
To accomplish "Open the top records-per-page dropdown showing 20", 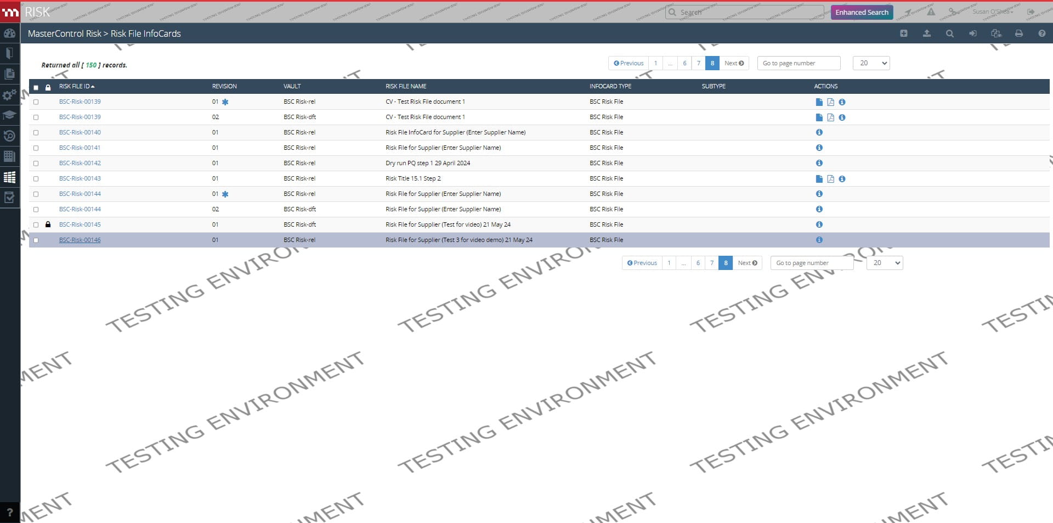I will [871, 63].
